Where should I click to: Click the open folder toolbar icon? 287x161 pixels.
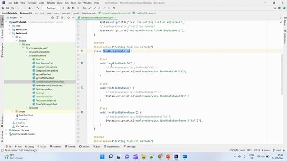pyautogui.click(x=3, y=8)
